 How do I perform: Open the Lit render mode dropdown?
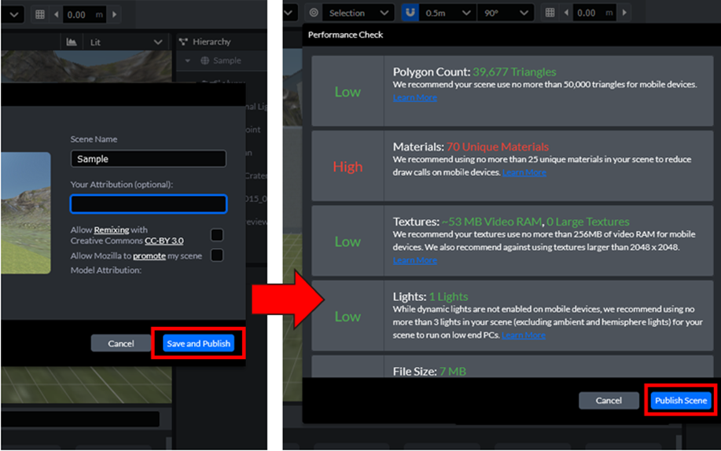click(x=127, y=42)
